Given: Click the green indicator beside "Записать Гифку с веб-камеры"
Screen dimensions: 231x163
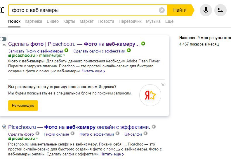Looking at the screenshot, I should click(x=67, y=50).
